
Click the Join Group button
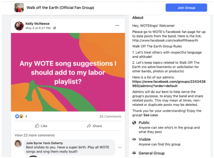[x=186, y=8]
